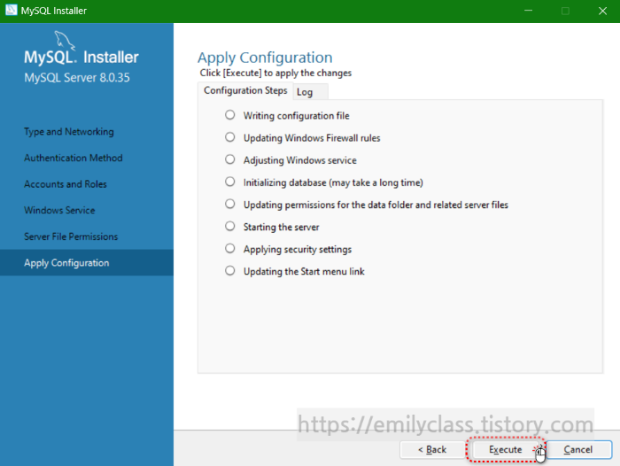Click the 'Starting the server' text
Screen dimensions: 620x466
click(281, 227)
